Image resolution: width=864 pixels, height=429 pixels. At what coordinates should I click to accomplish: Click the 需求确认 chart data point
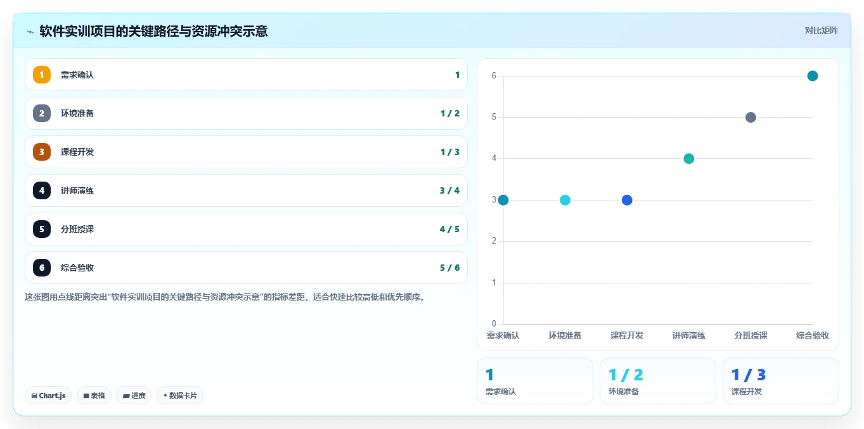[x=503, y=200]
